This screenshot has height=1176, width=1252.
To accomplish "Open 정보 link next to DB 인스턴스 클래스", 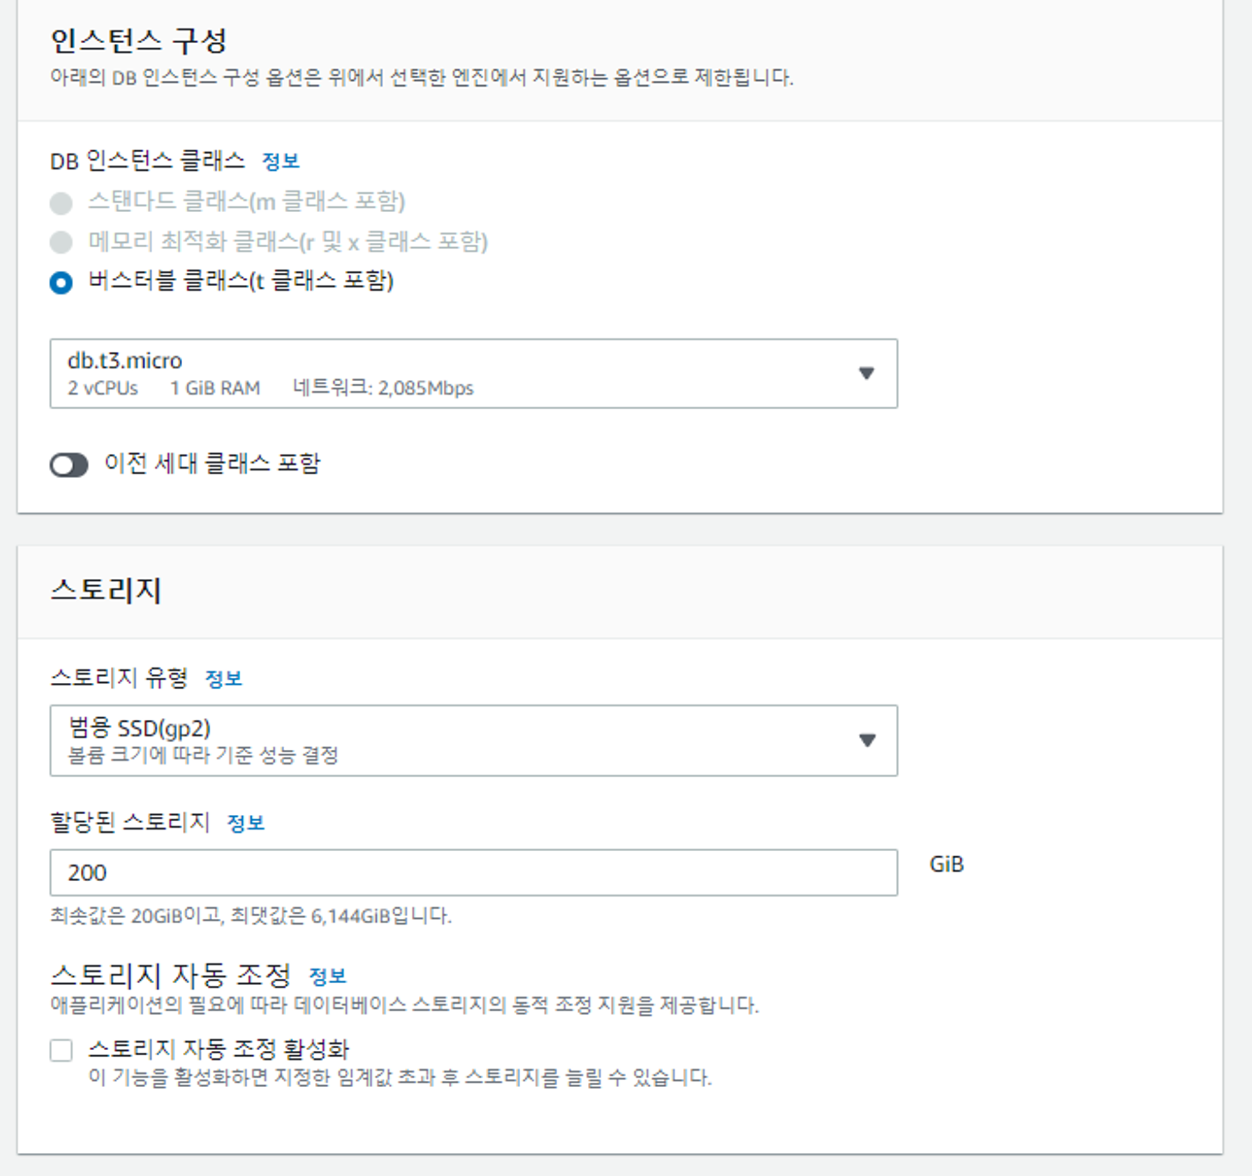I will 280,162.
